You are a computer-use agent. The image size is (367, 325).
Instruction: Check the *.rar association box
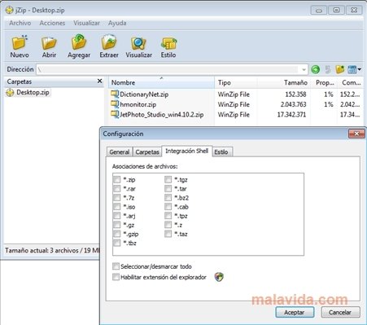click(x=116, y=188)
